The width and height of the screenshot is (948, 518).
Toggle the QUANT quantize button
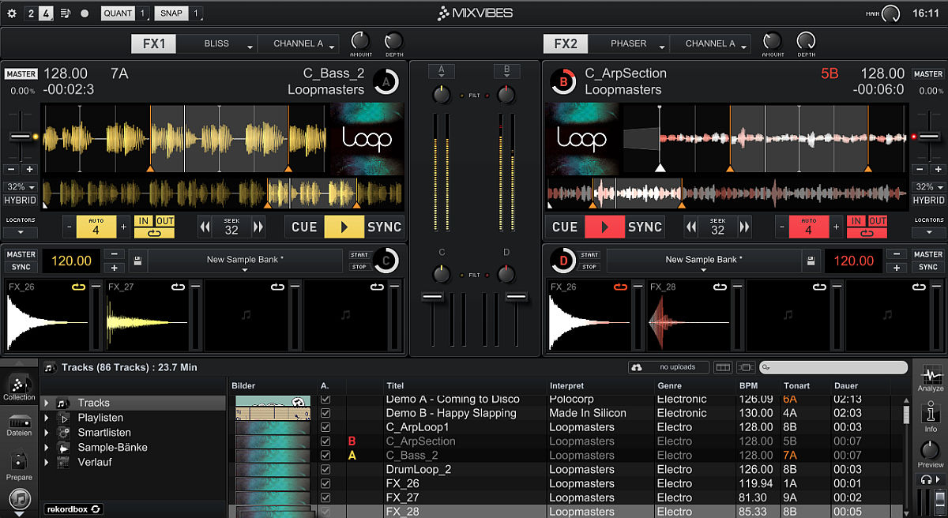(118, 13)
